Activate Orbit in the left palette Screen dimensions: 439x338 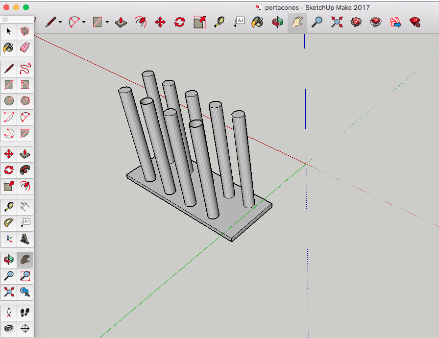9,260
